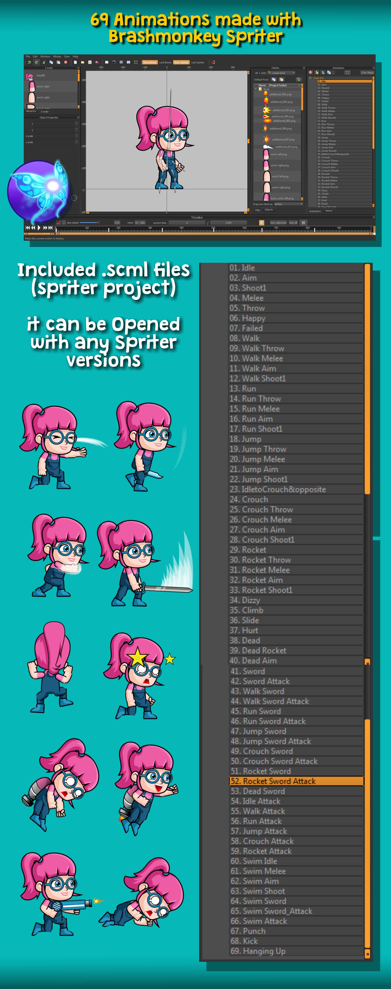391x989 pixels.
Task: Select 35. Climb in enlarged animation list
Action: 296,610
